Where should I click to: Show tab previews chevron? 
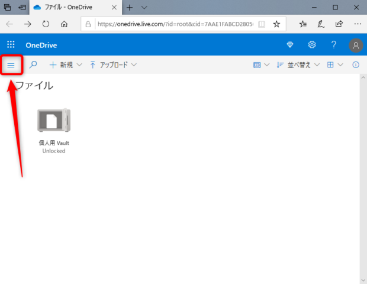point(144,8)
